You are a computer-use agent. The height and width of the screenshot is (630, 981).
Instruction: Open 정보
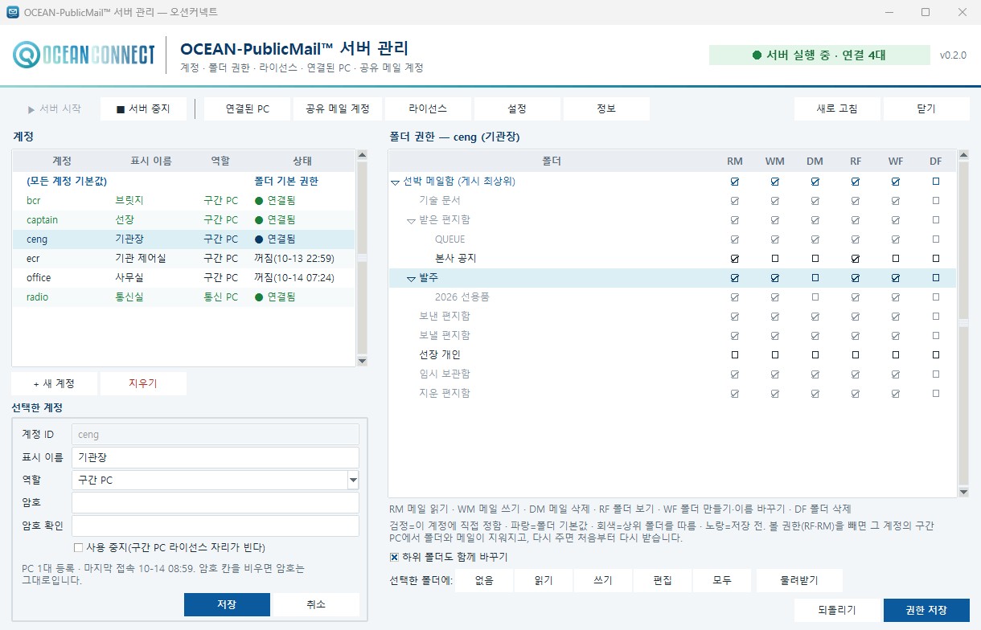[606, 108]
